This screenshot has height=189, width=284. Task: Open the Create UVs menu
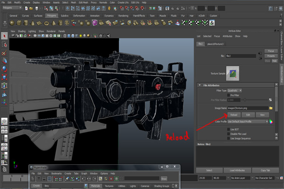[x=123, y=2]
